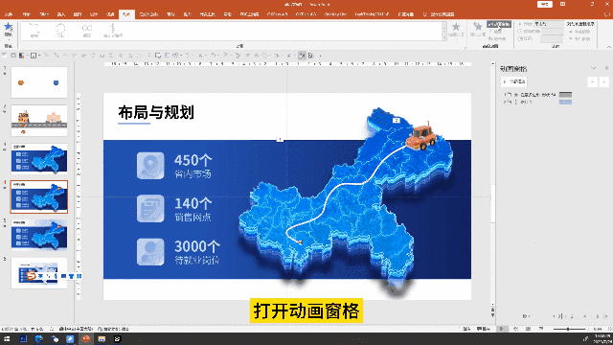Move animation down with pane arrow
This screenshot has width=613, height=345.
pyautogui.click(x=604, y=81)
